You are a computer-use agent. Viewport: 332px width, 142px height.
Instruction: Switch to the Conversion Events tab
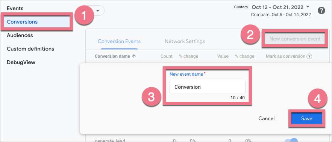[119, 41]
